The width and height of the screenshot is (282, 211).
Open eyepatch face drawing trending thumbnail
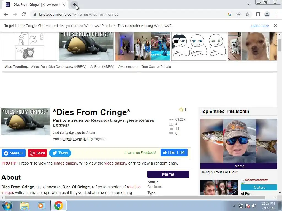(199, 46)
